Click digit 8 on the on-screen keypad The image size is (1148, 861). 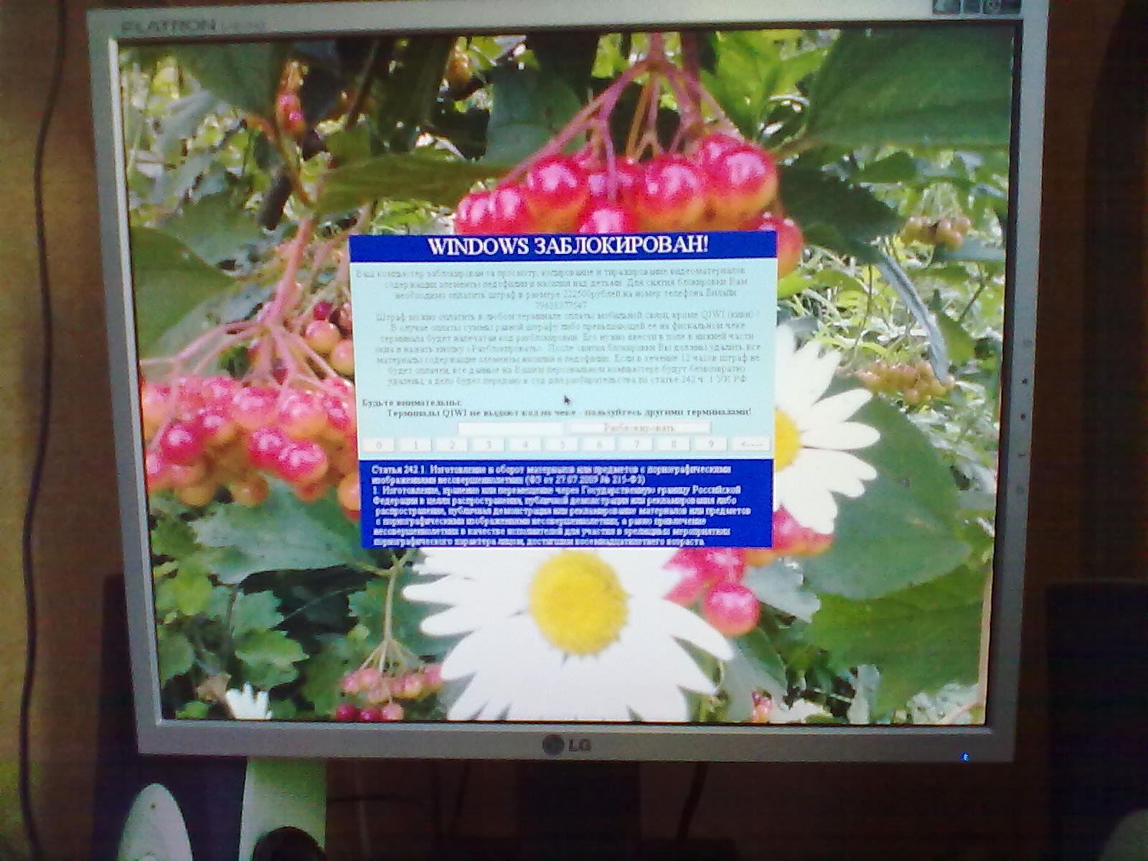(x=674, y=445)
